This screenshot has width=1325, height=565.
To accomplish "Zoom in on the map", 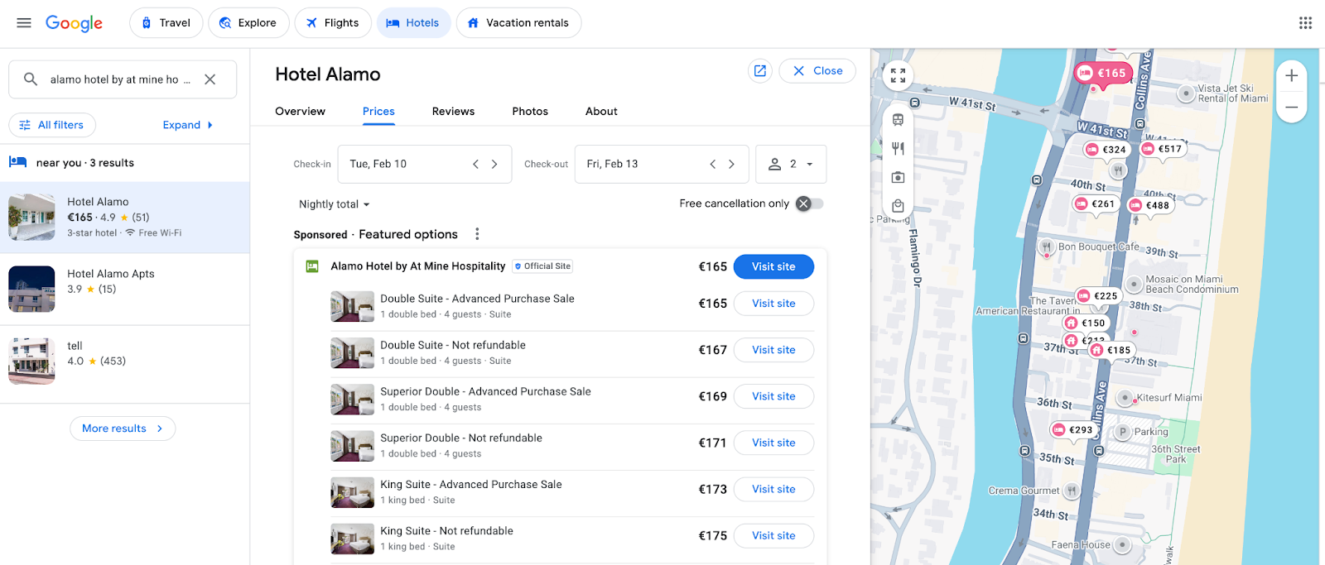I will (1291, 76).
